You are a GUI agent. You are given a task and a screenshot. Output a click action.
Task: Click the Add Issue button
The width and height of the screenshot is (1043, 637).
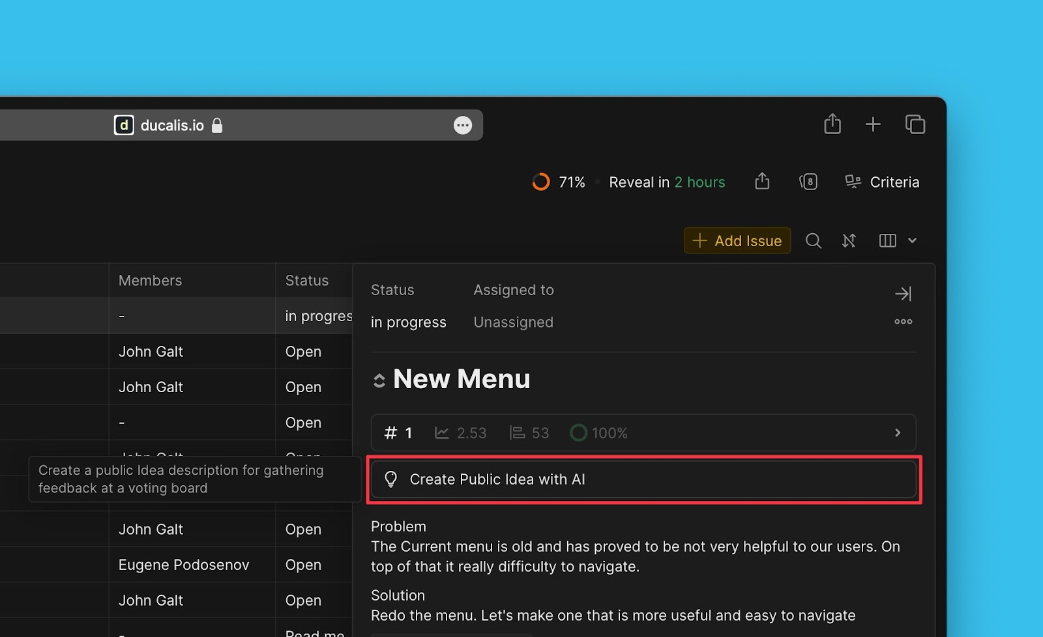(x=737, y=240)
